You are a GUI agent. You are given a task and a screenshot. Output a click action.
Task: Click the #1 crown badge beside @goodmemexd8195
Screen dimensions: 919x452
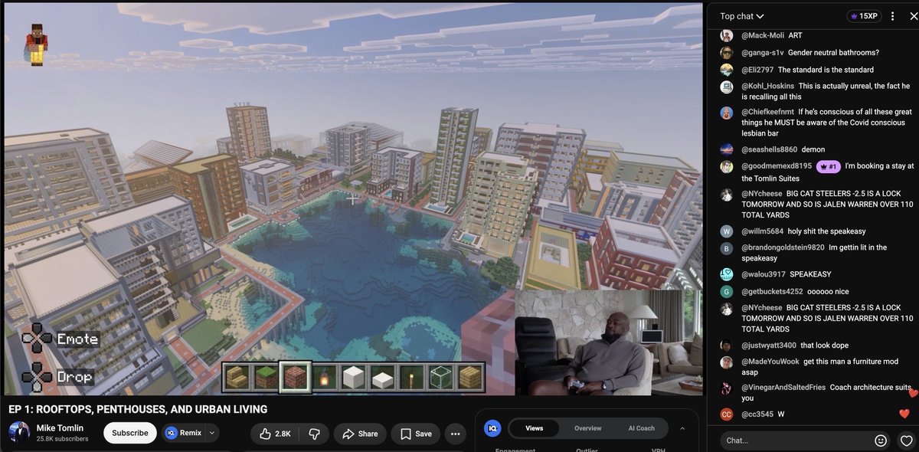829,166
